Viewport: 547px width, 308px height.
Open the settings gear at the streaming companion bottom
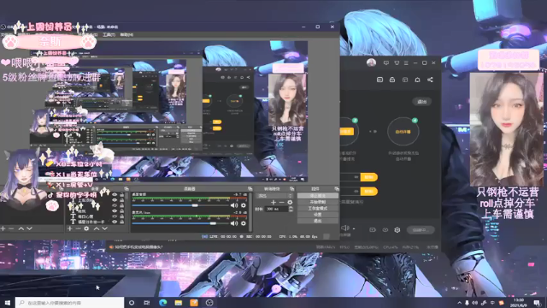click(x=397, y=230)
